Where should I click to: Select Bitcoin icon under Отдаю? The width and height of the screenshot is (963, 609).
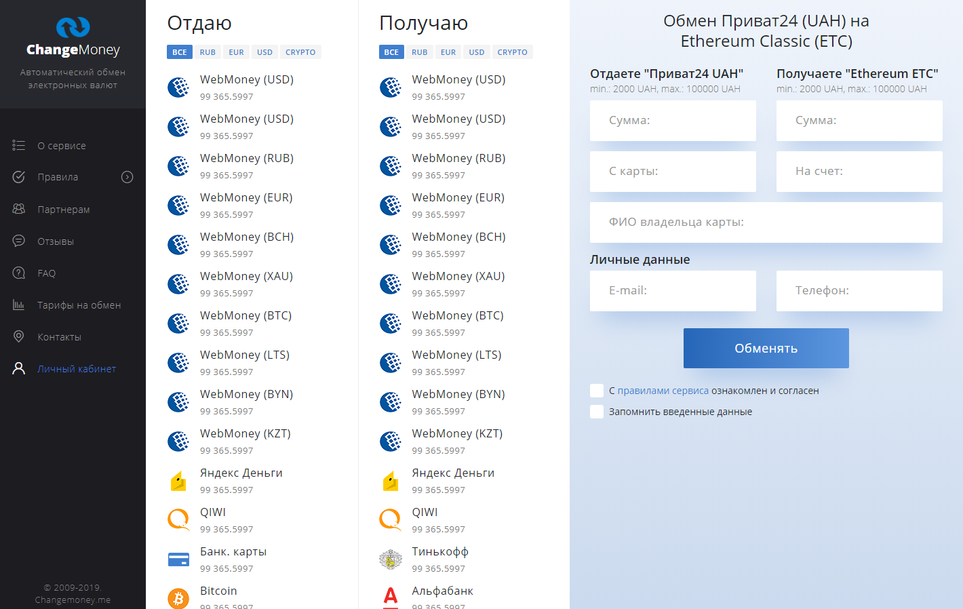tap(178, 599)
